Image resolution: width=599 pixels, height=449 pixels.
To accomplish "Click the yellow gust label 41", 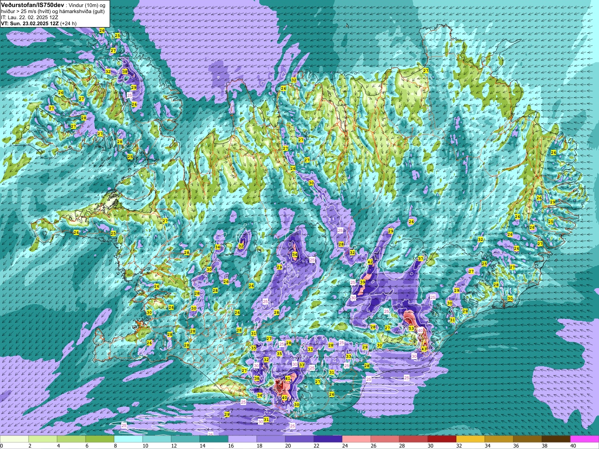I will (288, 378).
